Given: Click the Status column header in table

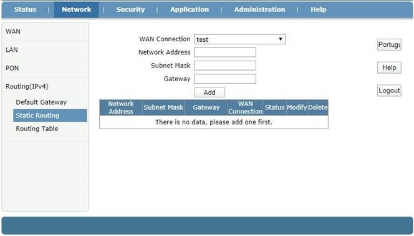Looking at the screenshot, I should click(274, 107).
